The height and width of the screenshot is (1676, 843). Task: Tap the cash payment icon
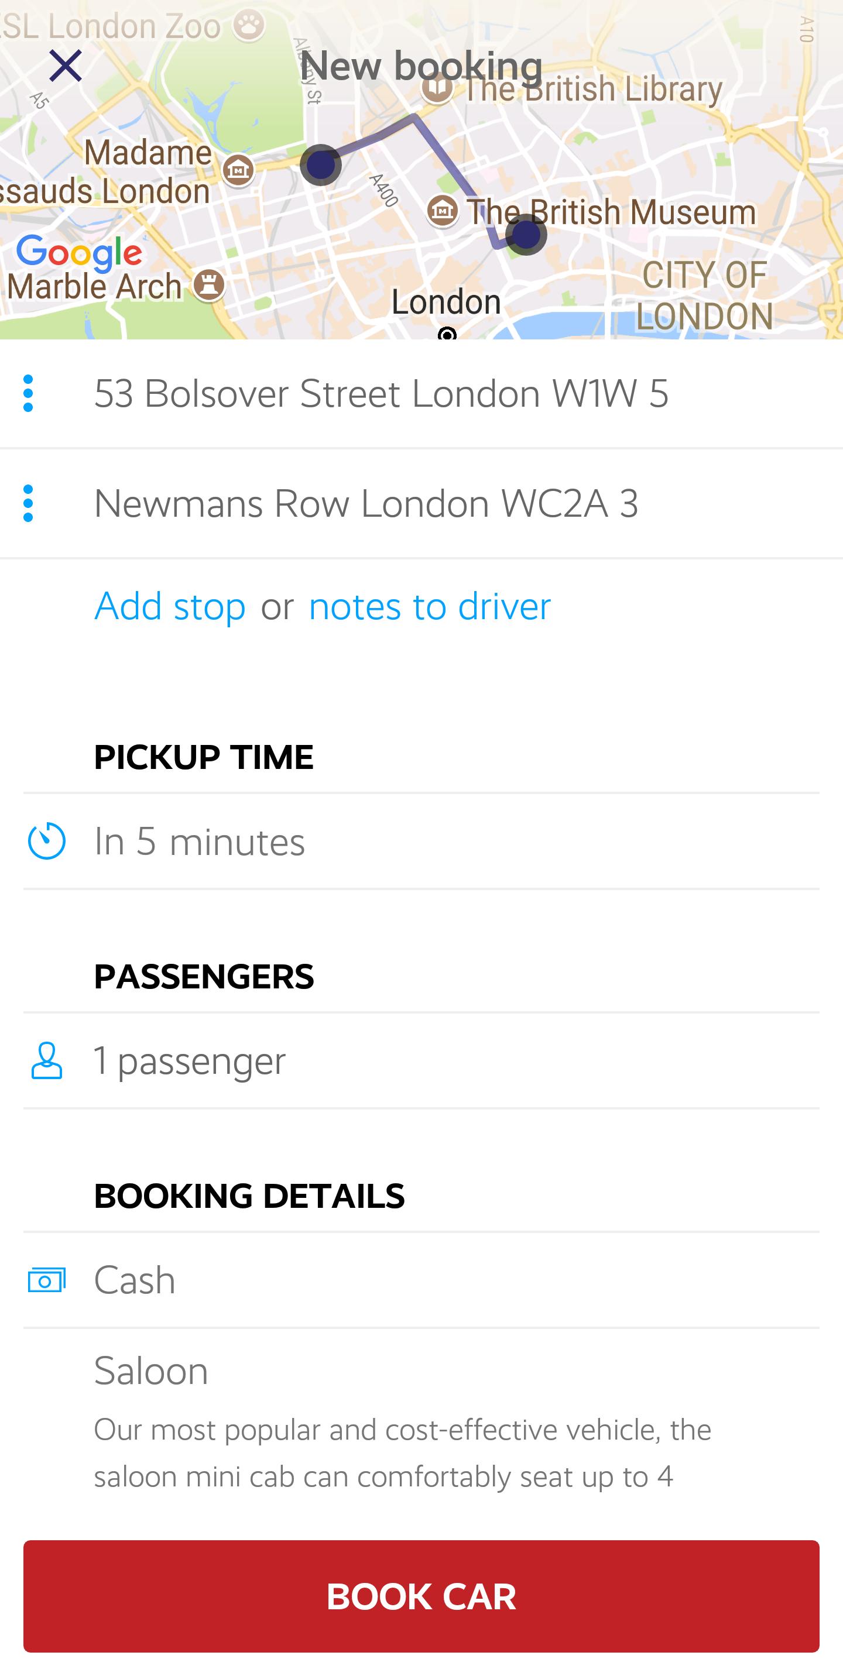click(x=47, y=1280)
